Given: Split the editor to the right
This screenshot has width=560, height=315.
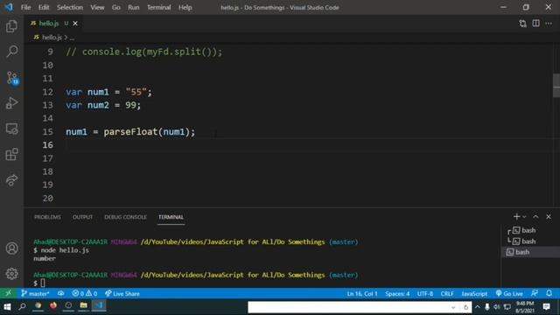Looking at the screenshot, I should click(x=535, y=24).
